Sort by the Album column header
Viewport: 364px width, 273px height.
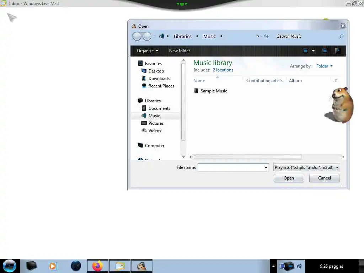pos(295,81)
